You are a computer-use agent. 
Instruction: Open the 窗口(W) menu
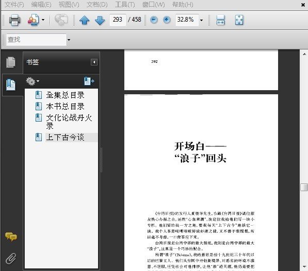(x=154, y=4)
